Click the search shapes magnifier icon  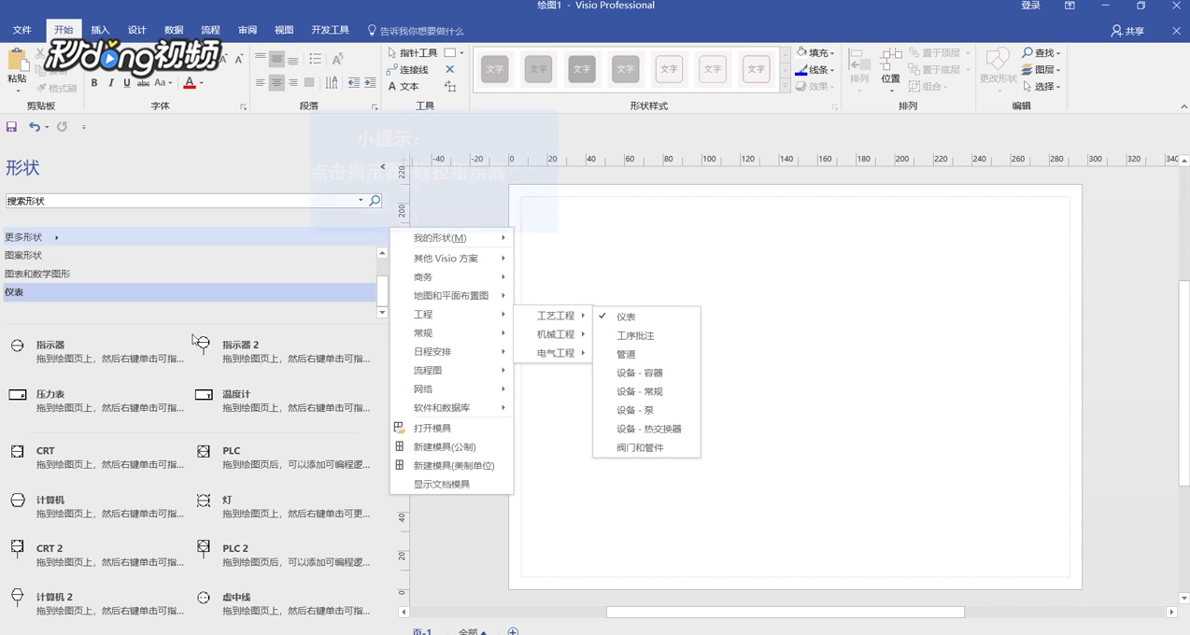coord(375,201)
